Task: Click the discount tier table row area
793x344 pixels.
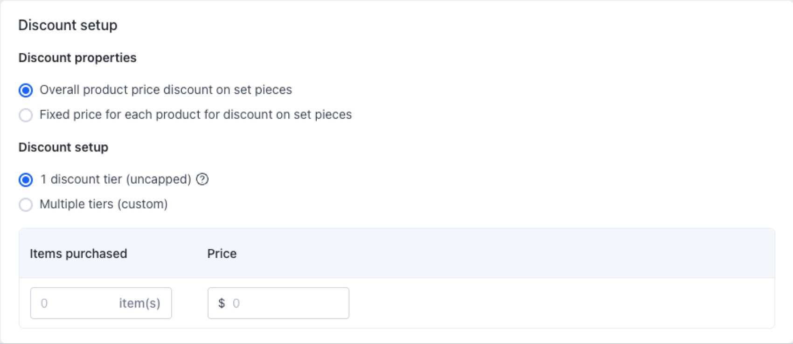Action: (x=466, y=303)
